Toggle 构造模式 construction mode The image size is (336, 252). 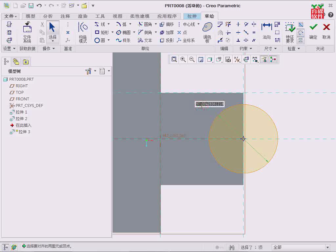coord(83,32)
